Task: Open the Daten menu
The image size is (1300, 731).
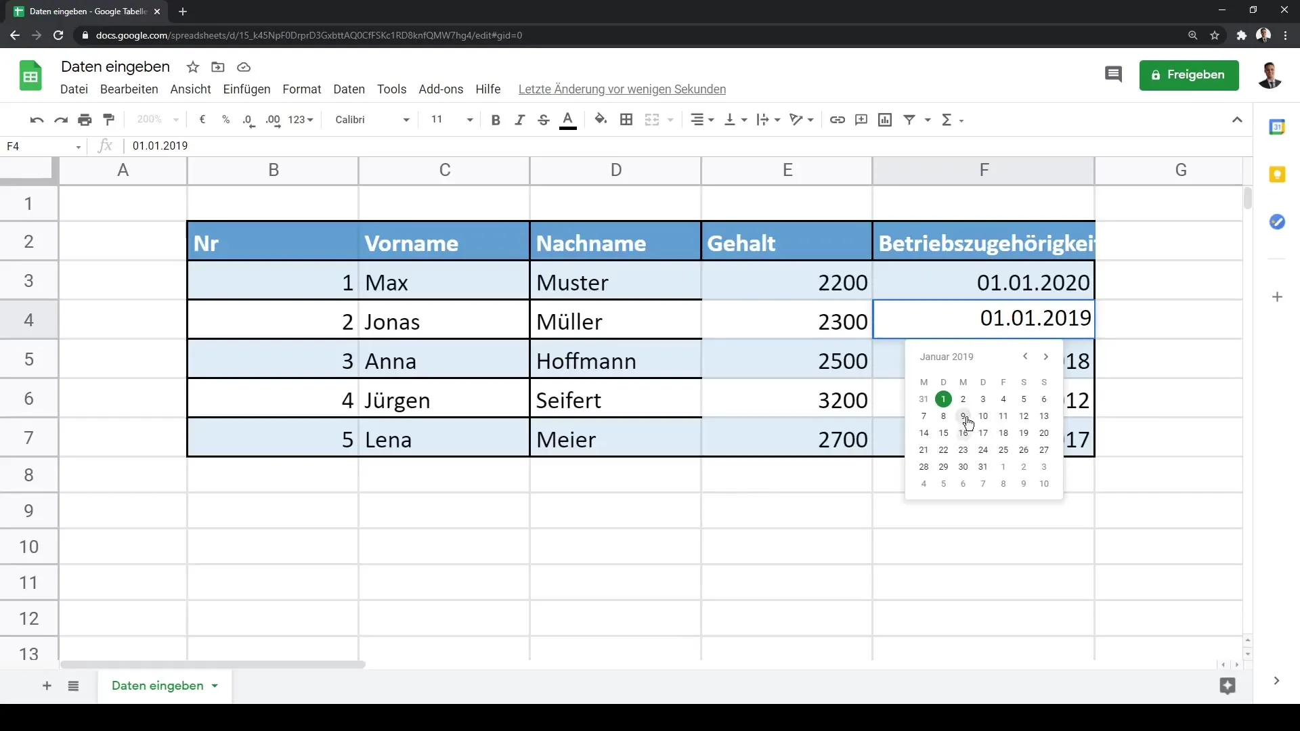Action: [349, 89]
